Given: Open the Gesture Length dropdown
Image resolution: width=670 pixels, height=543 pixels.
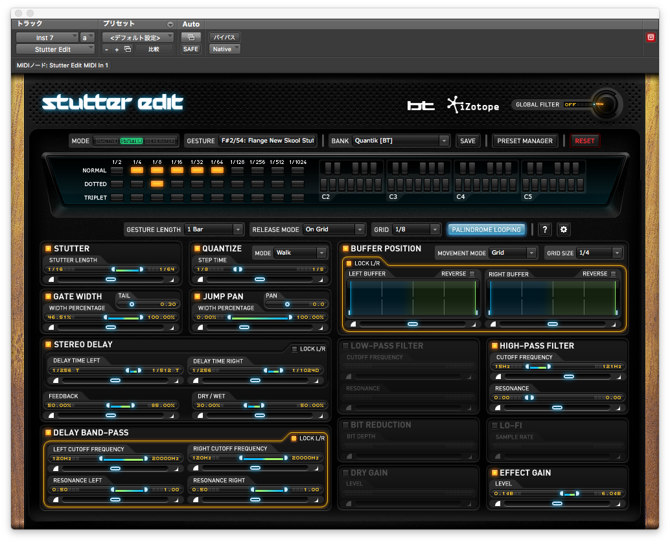Looking at the screenshot, I should 214,229.
